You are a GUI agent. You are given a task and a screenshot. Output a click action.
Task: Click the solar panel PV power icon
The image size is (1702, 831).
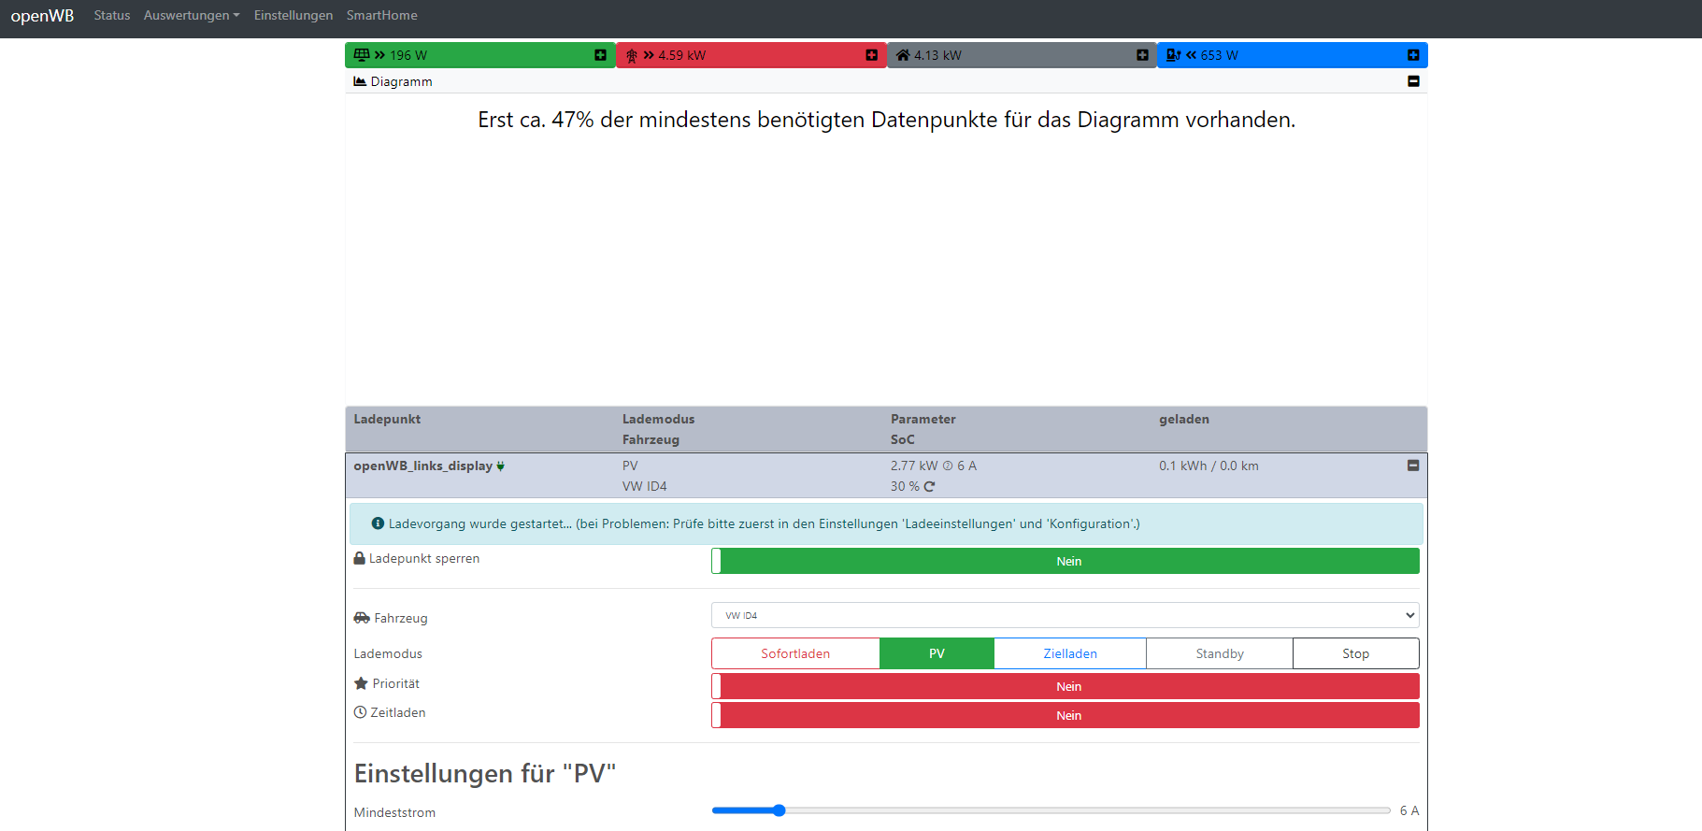click(x=362, y=55)
